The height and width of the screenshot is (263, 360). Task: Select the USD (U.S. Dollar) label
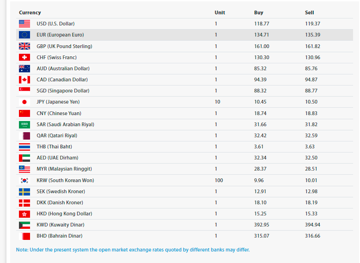tap(55, 24)
